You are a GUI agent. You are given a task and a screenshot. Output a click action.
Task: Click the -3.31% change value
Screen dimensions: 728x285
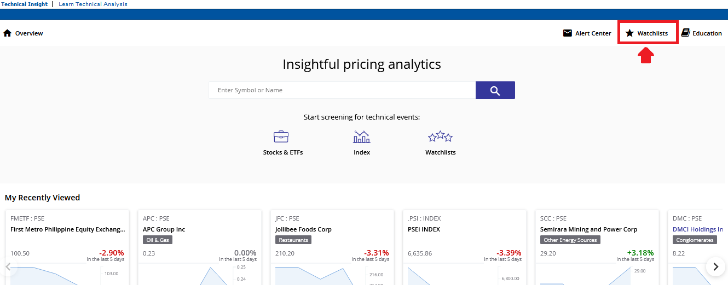[377, 253]
